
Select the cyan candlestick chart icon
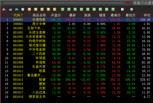tap(17, 9)
